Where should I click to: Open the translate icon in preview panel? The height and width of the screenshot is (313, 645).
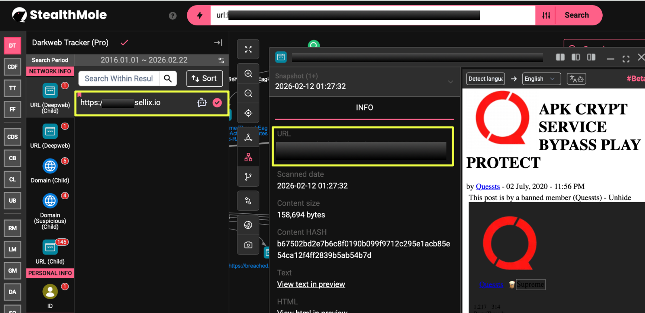click(x=576, y=79)
